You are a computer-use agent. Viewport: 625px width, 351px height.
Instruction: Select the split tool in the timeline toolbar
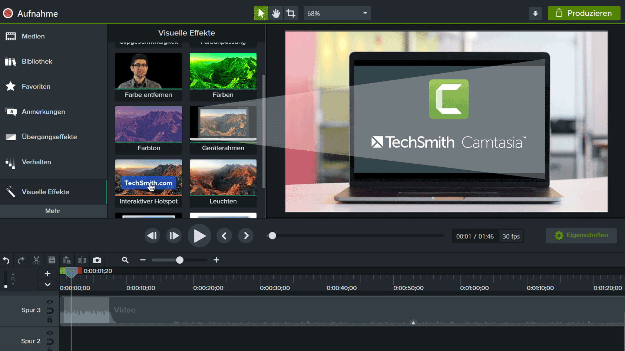tap(82, 260)
